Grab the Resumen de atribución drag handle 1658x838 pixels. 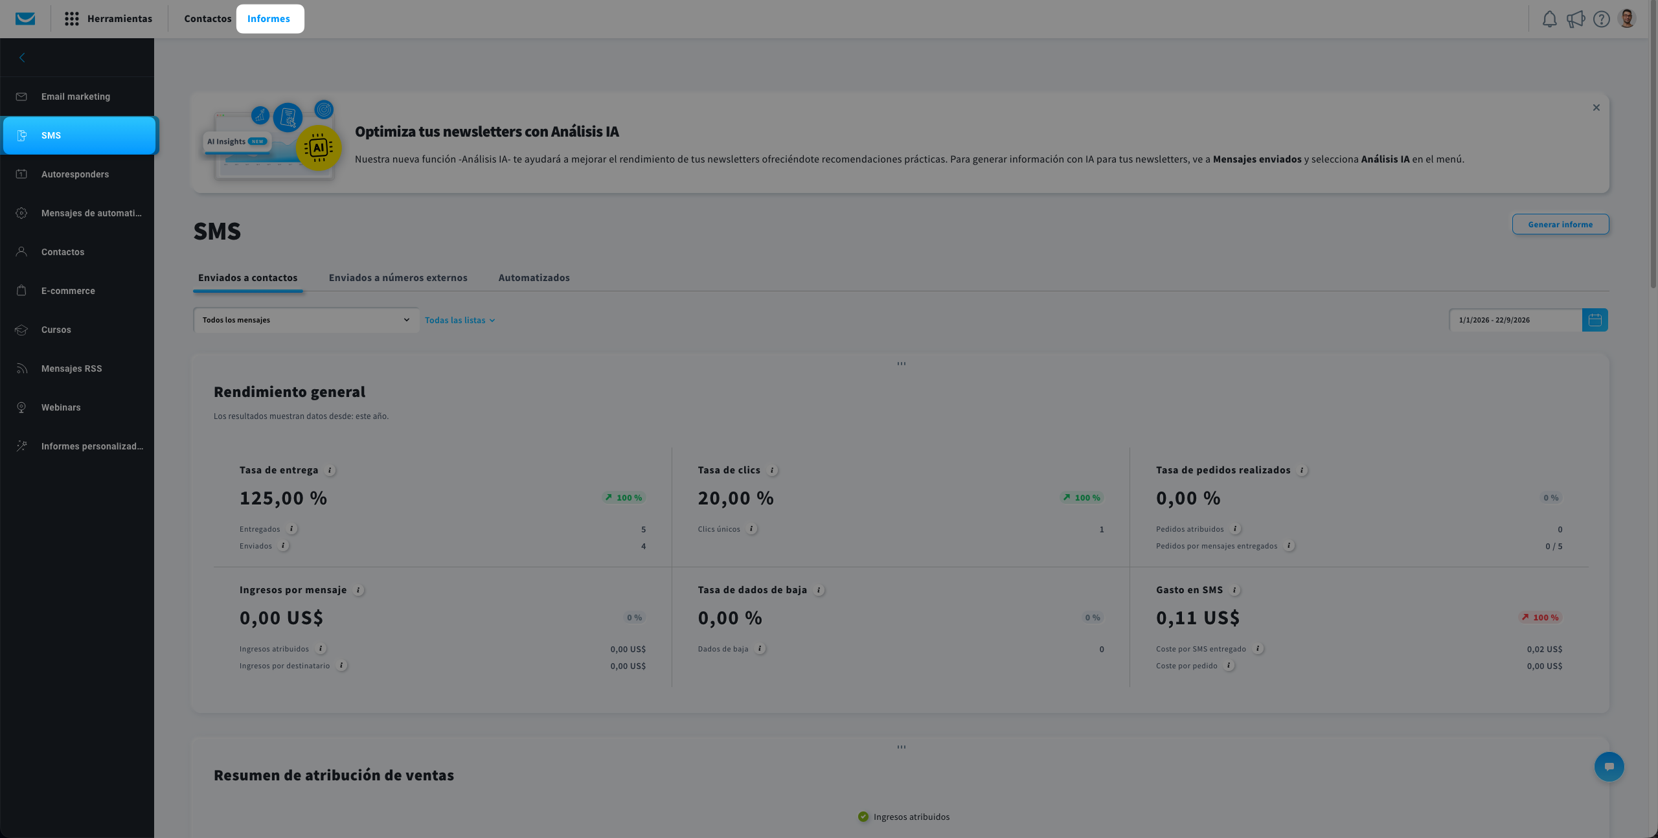[x=902, y=747]
